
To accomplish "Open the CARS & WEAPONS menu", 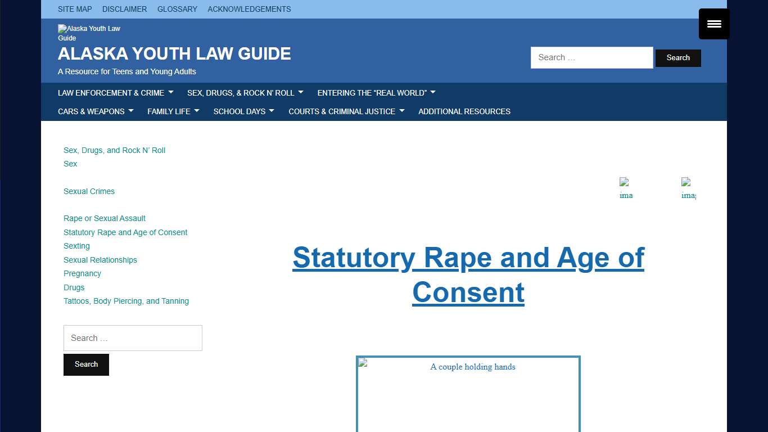I will tap(92, 111).
